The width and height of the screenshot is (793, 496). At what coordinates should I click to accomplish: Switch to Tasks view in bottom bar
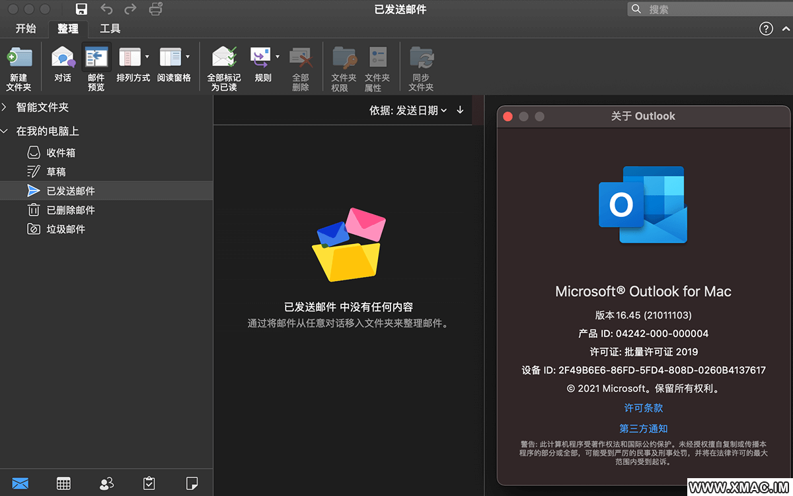point(149,483)
